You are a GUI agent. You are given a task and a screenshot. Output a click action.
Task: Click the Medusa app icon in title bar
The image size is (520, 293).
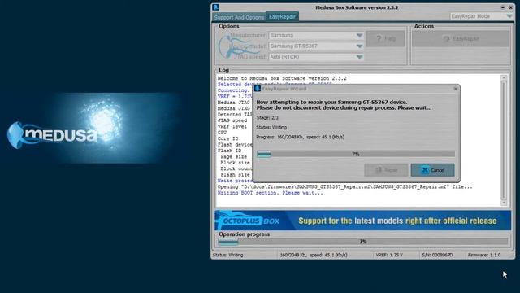(x=215, y=7)
